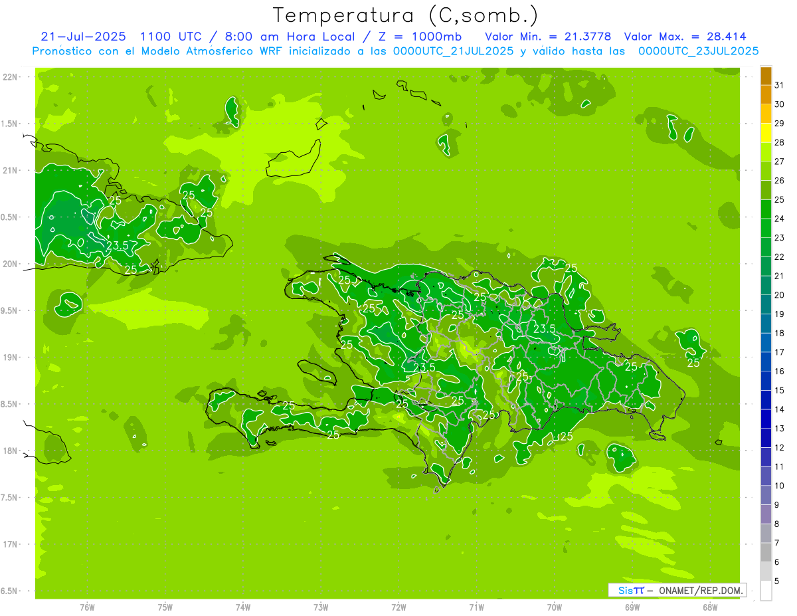Click the 31 label on the color scale

point(780,85)
